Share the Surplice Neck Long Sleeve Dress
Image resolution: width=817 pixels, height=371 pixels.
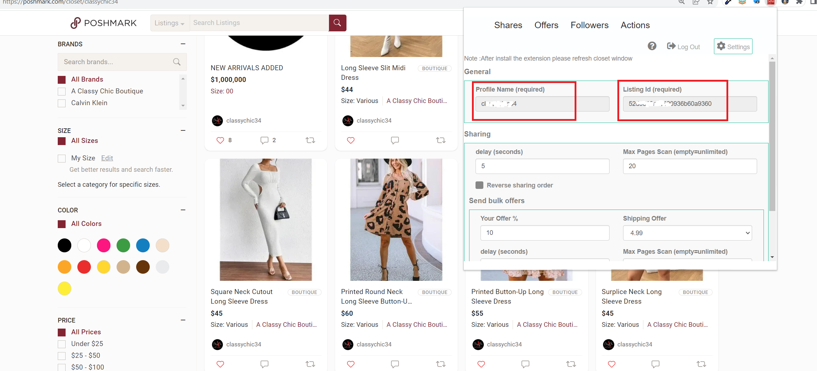click(x=702, y=364)
